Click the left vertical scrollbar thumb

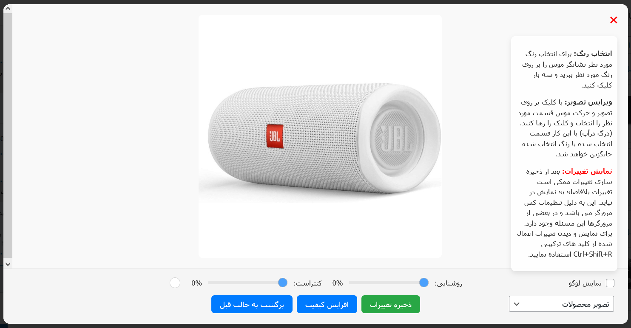8,135
